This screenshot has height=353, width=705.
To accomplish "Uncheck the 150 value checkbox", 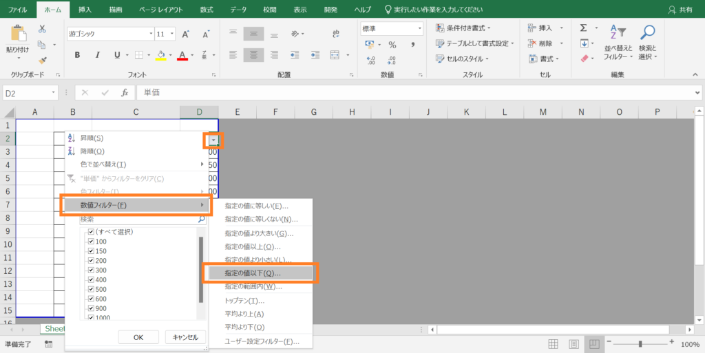I will pos(92,251).
